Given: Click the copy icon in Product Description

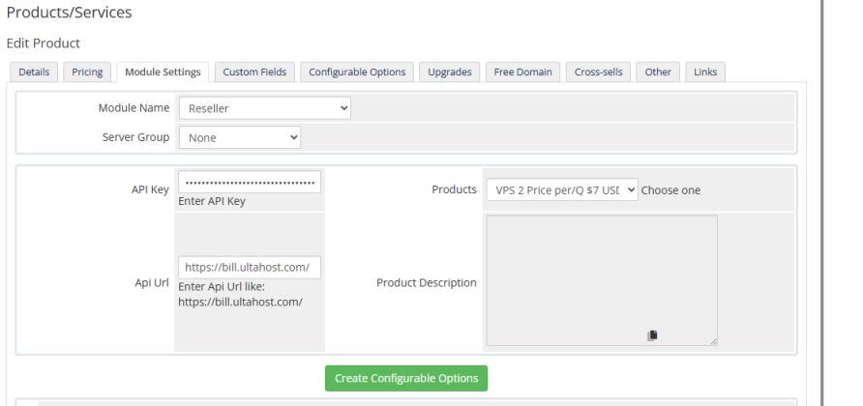Looking at the screenshot, I should [x=652, y=335].
